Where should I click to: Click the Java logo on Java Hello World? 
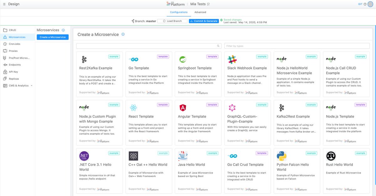click(183, 156)
